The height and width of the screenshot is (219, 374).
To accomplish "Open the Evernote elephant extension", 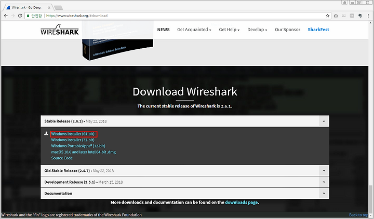I will coord(360,16).
